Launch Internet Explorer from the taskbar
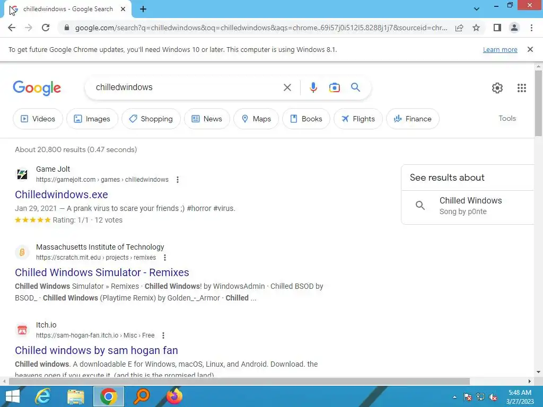 pyautogui.click(x=43, y=396)
